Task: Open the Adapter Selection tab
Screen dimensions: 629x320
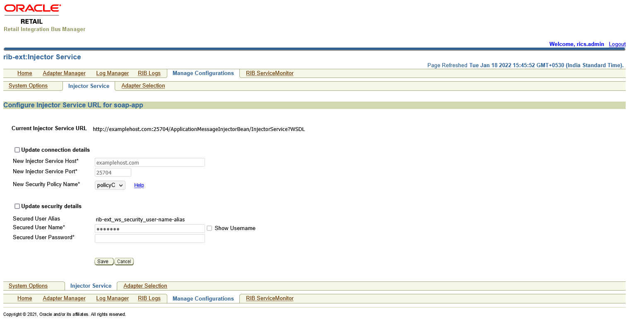Action: (143, 86)
